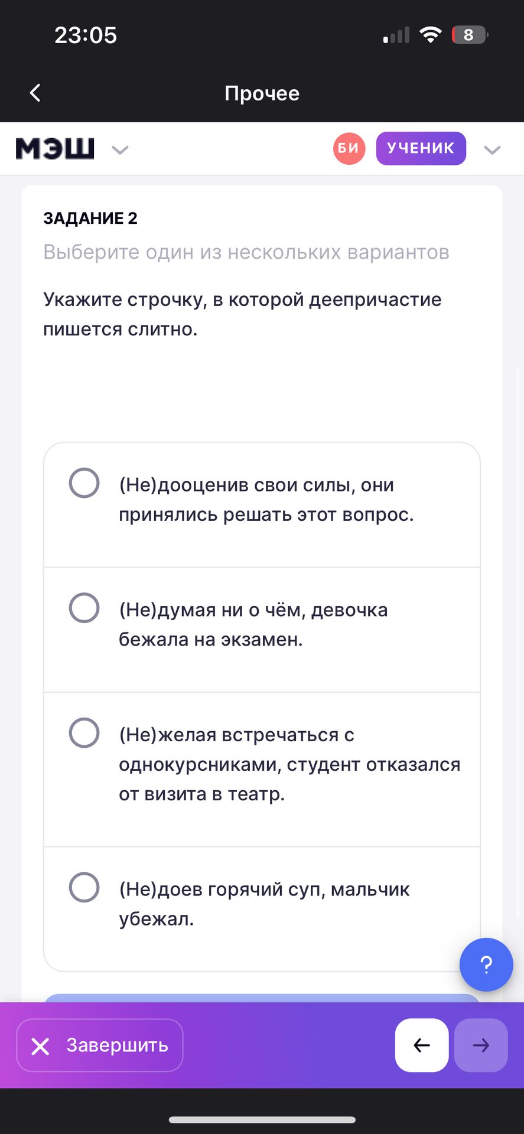Tap the ЗАДАНИЕ 2 heading

[90, 219]
